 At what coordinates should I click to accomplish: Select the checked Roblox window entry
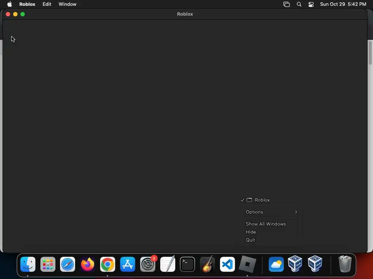[270, 200]
